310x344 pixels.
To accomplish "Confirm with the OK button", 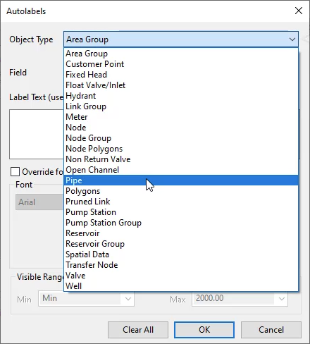I will [x=204, y=330].
